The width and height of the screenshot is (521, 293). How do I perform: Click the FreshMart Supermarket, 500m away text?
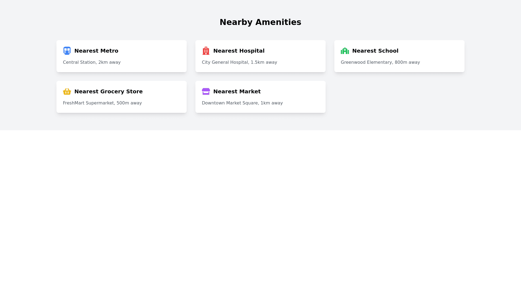pos(102,103)
